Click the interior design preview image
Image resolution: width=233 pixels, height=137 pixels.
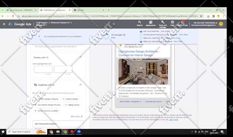point(143,72)
